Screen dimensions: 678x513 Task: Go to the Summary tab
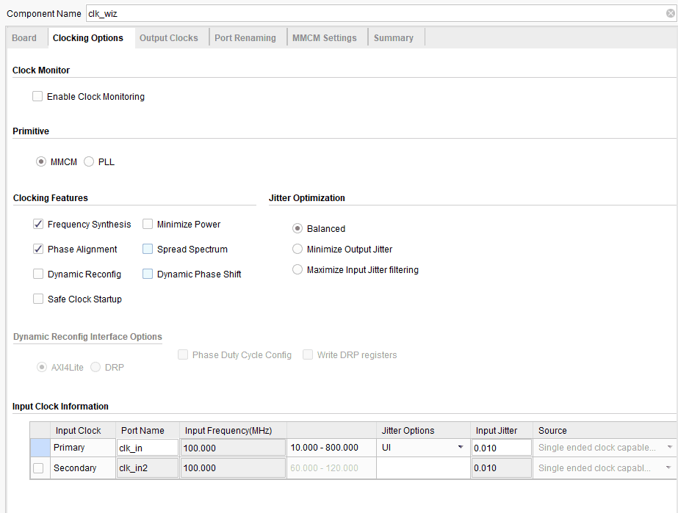(x=393, y=38)
